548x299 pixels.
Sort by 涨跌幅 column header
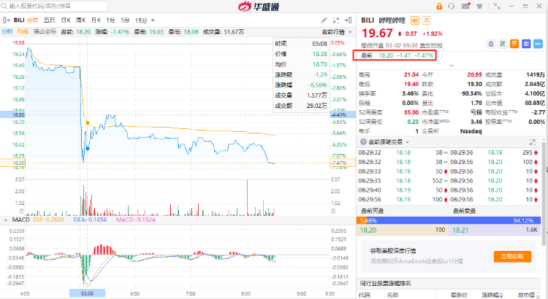click(492, 295)
